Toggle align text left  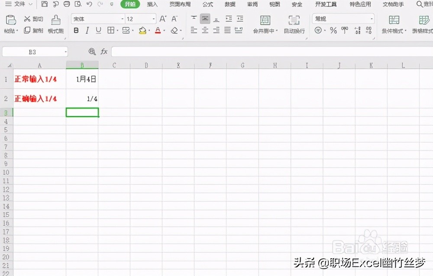pyautogui.click(x=194, y=30)
